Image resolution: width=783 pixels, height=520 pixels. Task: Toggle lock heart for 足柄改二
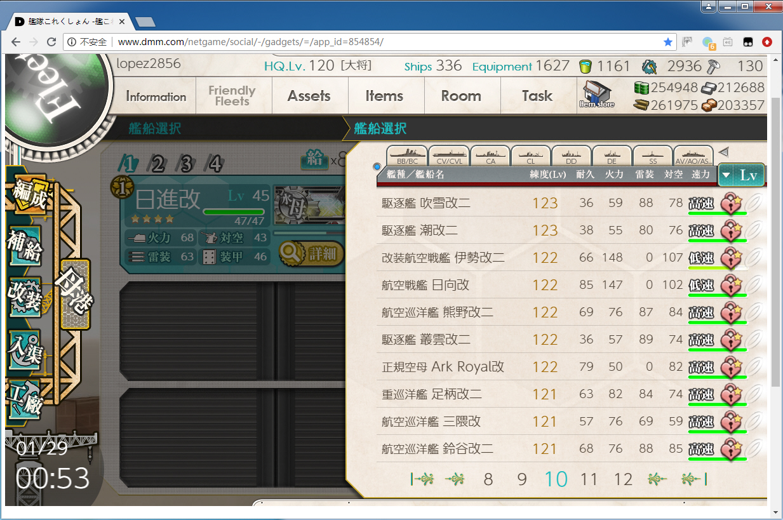pyautogui.click(x=732, y=395)
